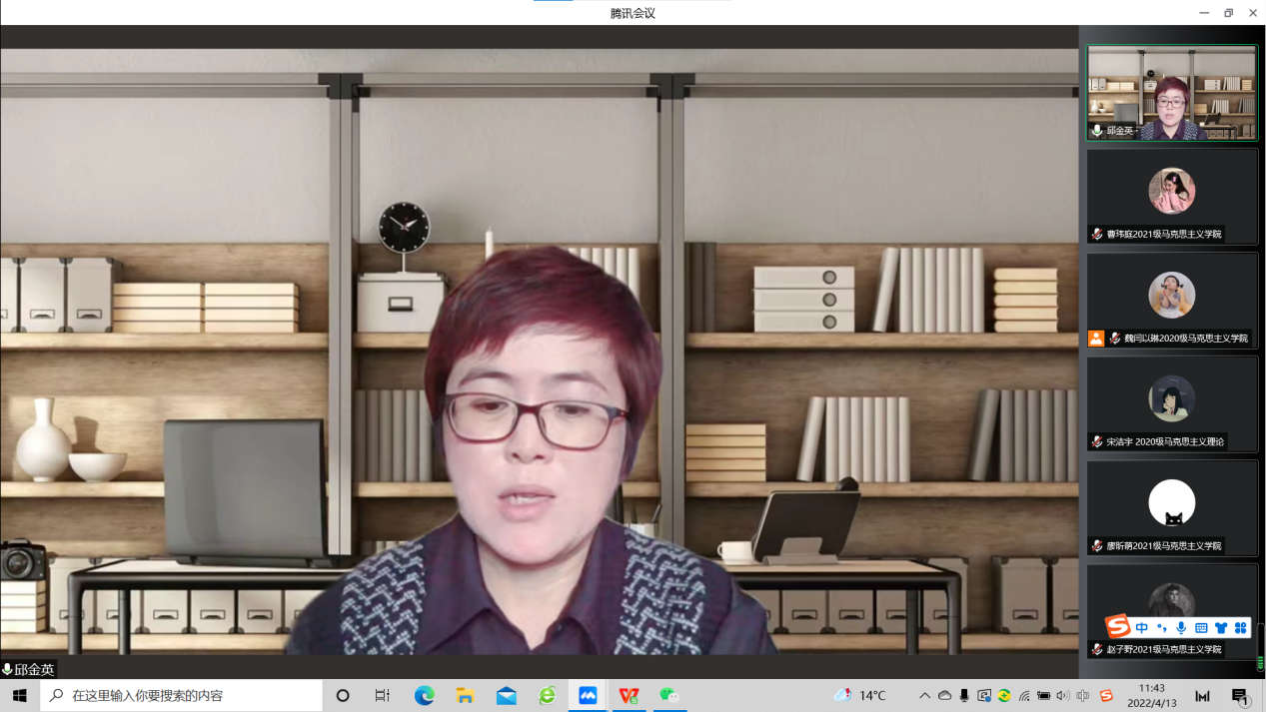Image resolution: width=1266 pixels, height=712 pixels.
Task: Expand hidden system tray icons chevron
Action: (924, 695)
